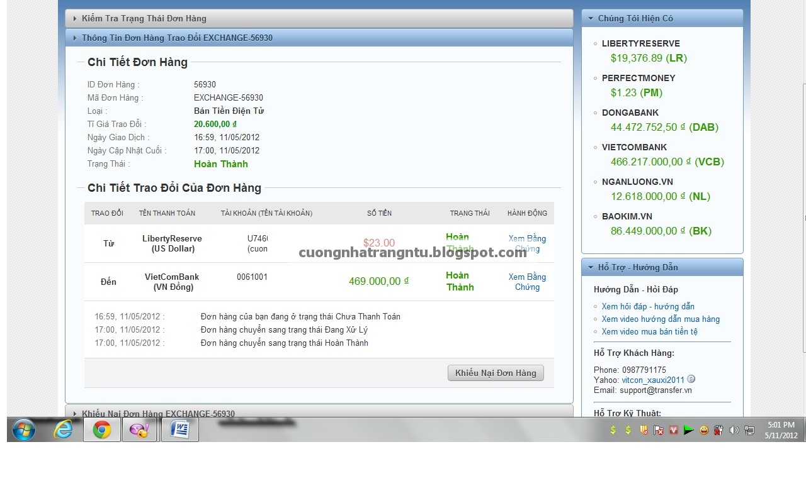Screen dimensions: 806x503
Task: Open Xem Bằng Chứng in the VietComBank row
Action: (x=527, y=282)
